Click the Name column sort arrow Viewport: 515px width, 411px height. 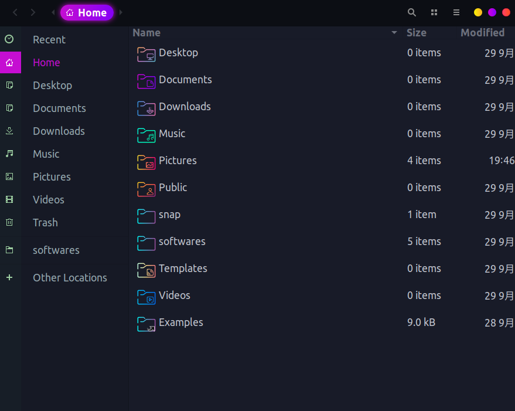coord(394,33)
